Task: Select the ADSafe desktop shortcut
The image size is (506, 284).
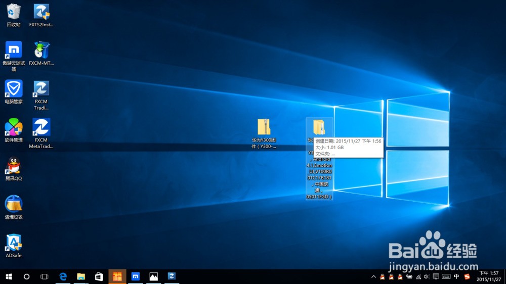Action: (14, 246)
